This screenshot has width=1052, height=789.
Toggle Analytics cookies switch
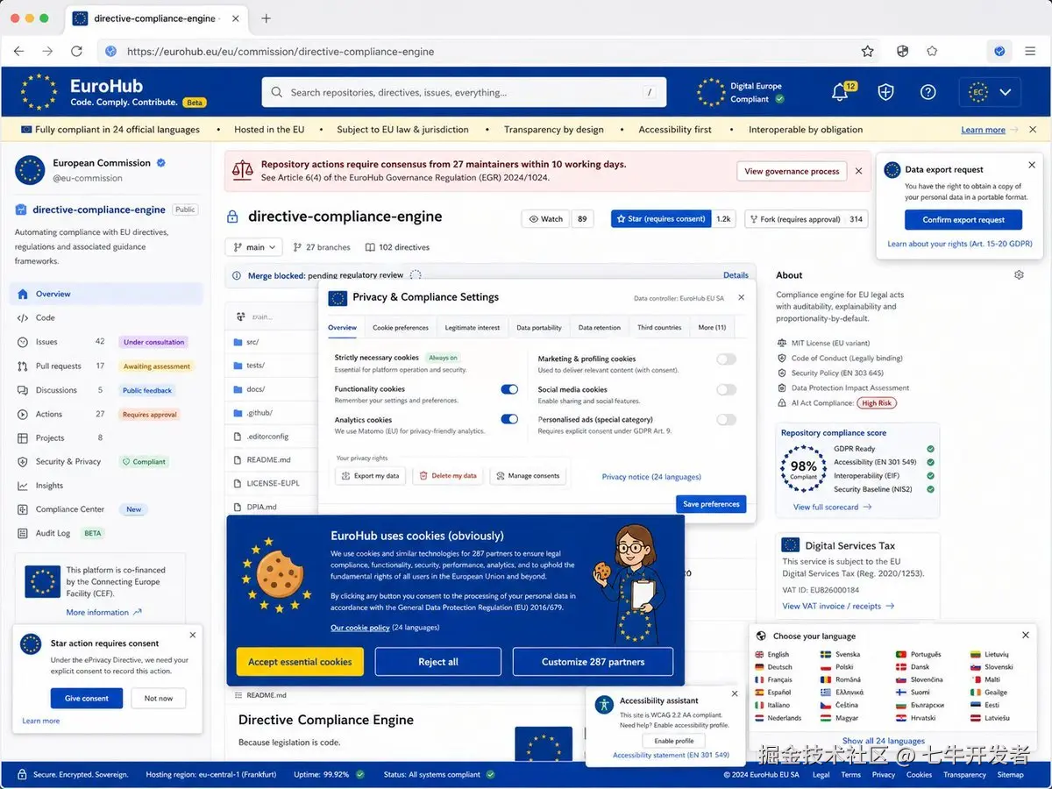tap(509, 419)
